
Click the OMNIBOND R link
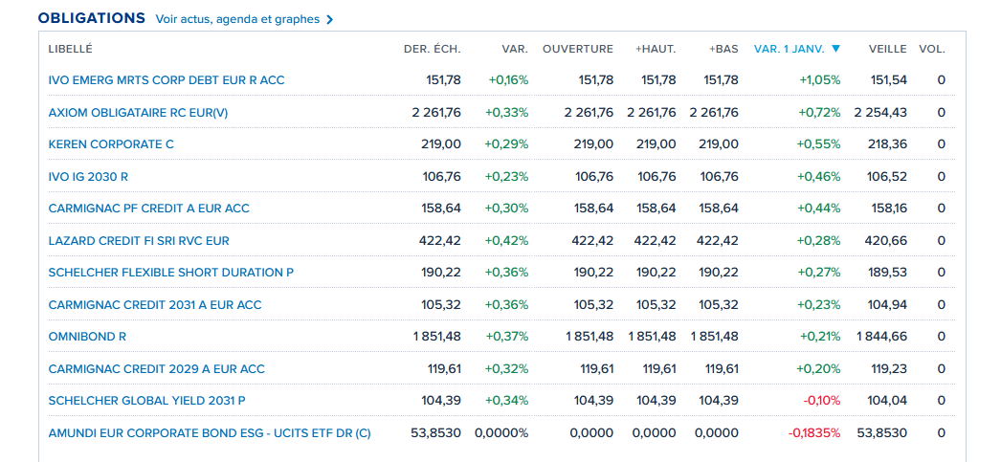coord(87,337)
